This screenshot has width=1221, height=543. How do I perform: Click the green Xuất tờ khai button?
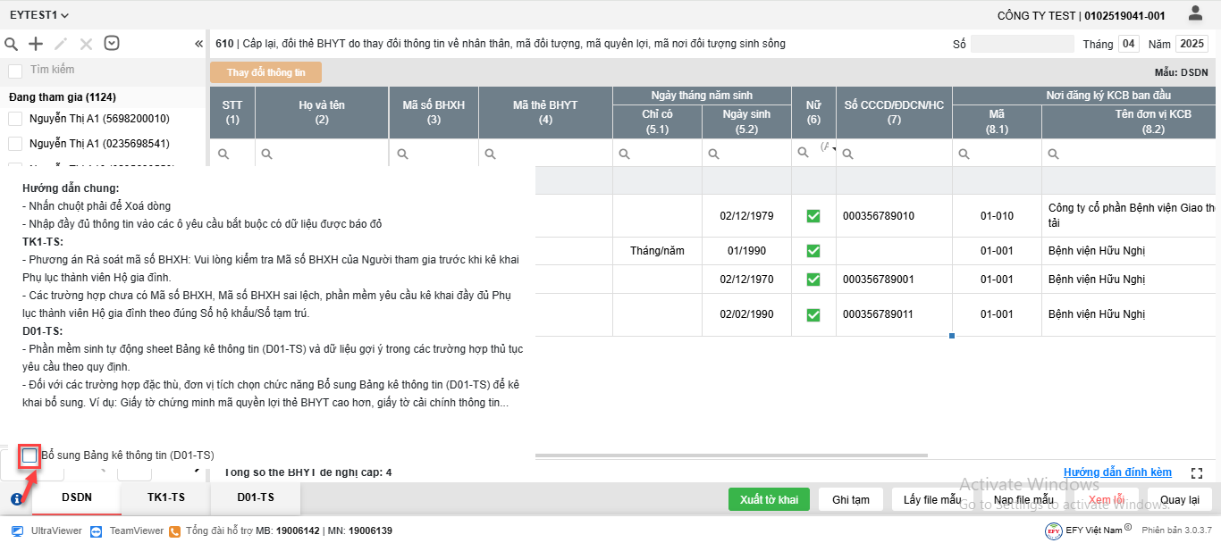click(x=769, y=499)
